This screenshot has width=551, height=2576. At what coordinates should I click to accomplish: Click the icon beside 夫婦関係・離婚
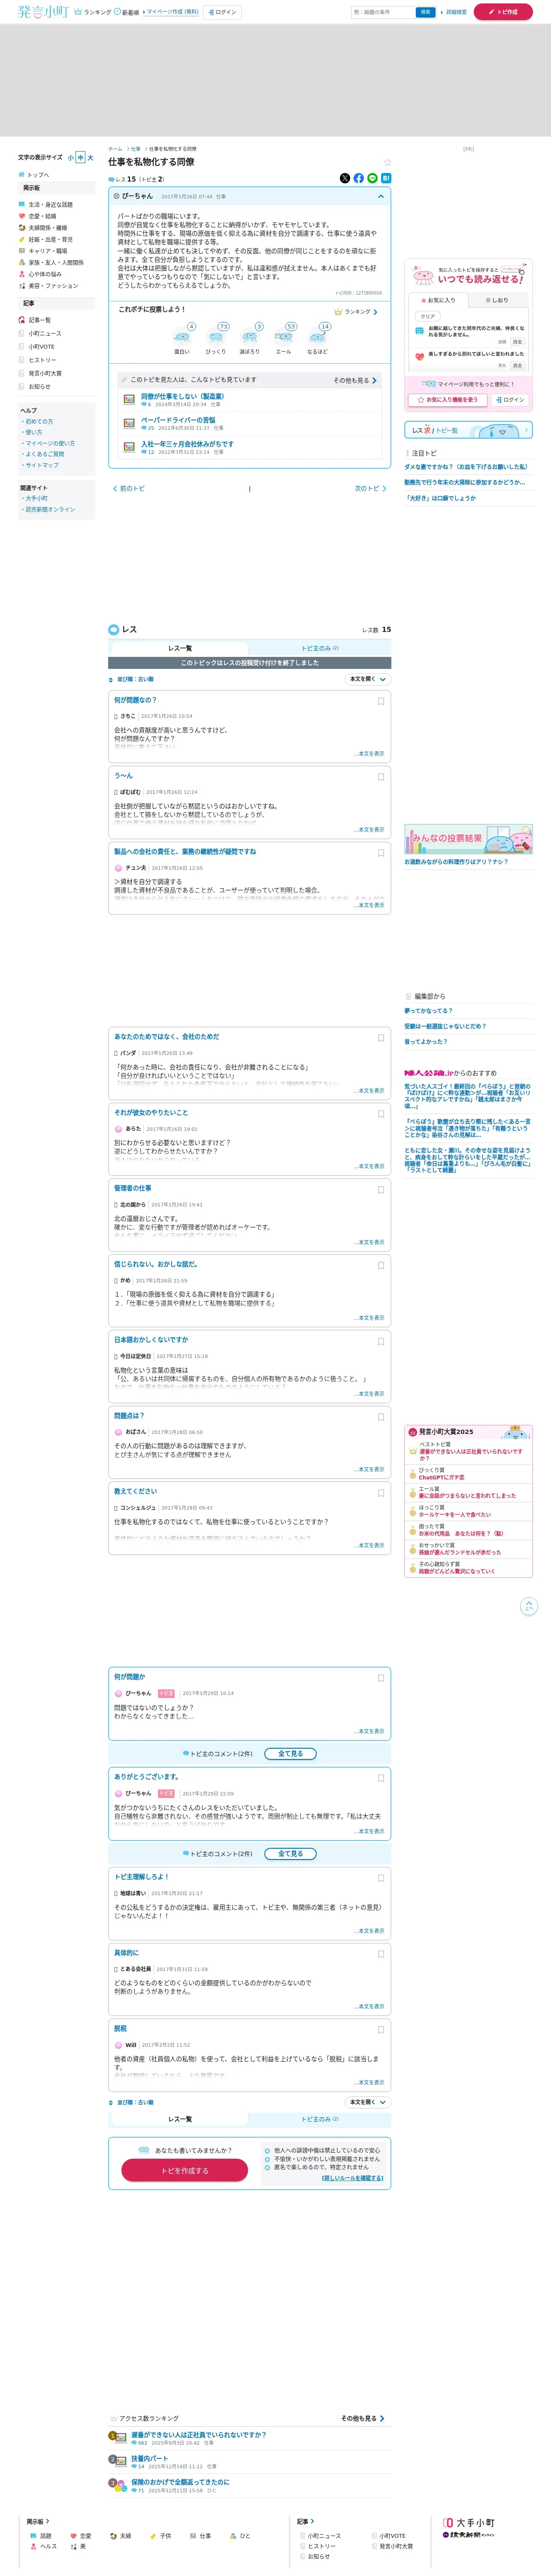click(22, 228)
